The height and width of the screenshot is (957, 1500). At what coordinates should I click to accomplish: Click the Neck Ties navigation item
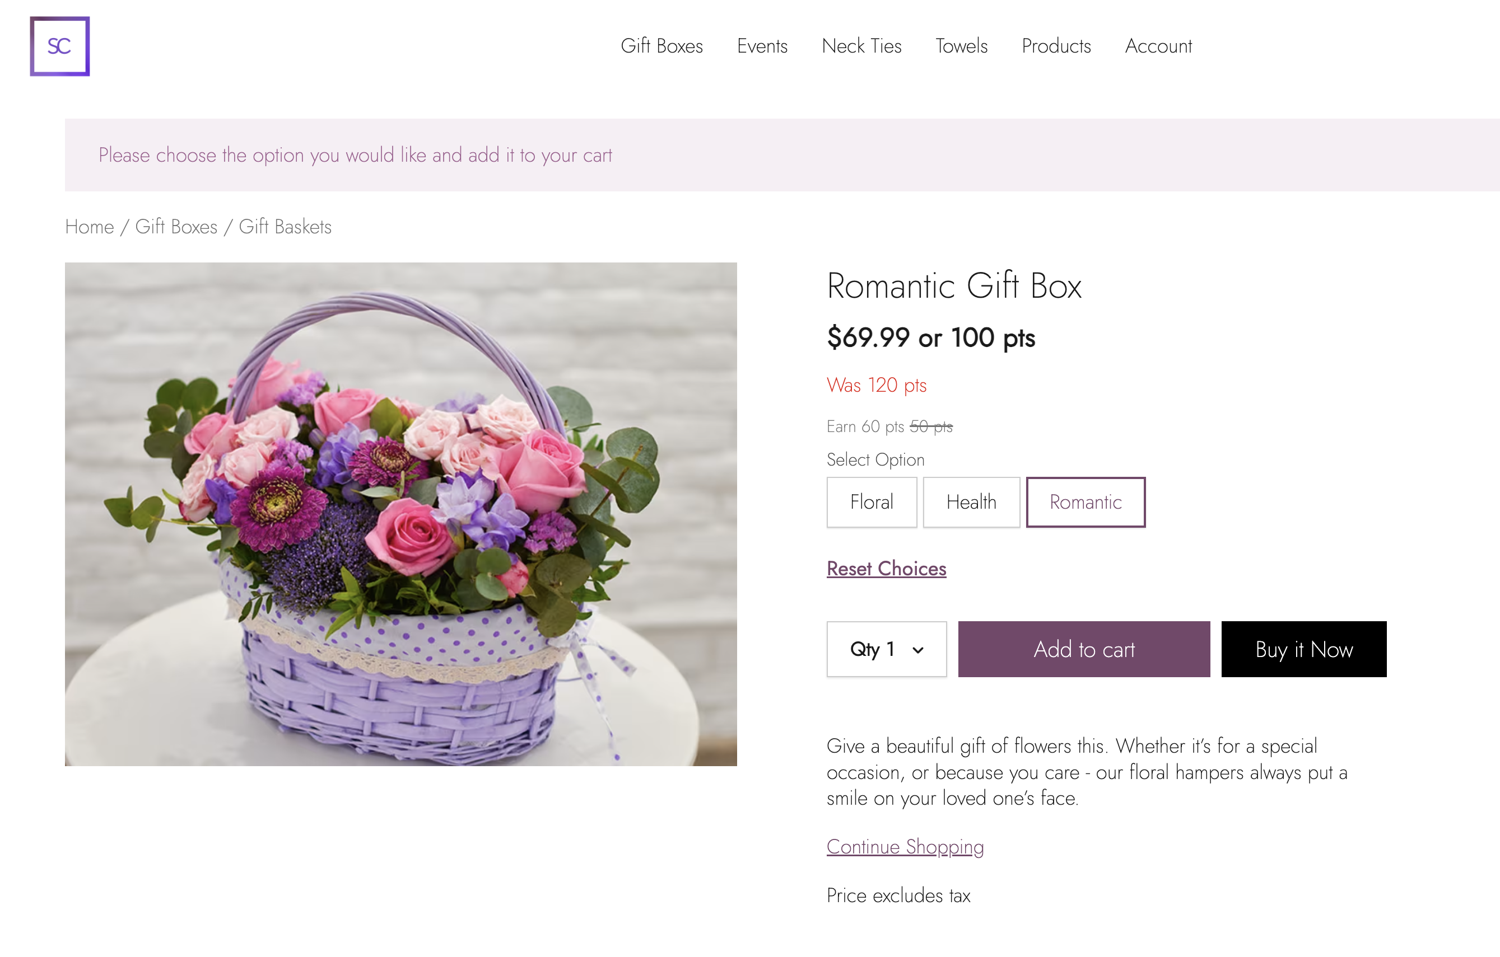pyautogui.click(x=861, y=45)
